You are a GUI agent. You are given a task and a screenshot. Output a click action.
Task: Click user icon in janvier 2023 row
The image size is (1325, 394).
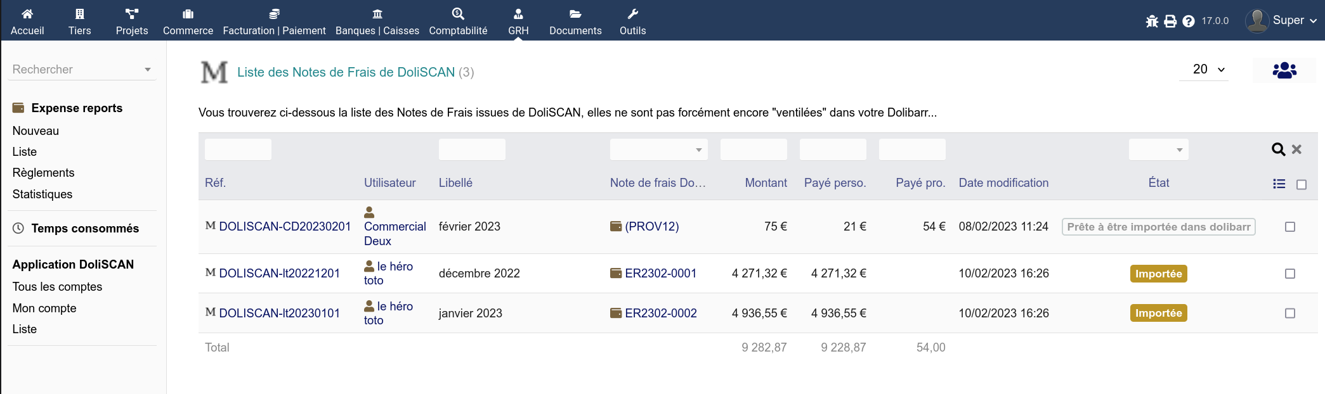coord(369,306)
